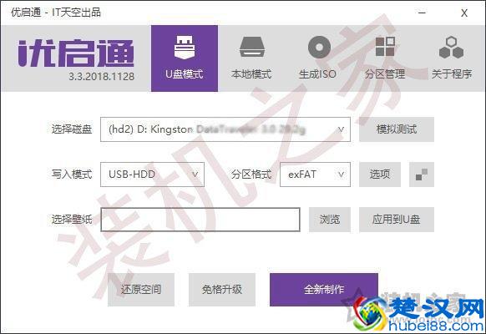Click the 还原空间 button
Image resolution: width=486 pixels, height=334 pixels.
tap(141, 290)
